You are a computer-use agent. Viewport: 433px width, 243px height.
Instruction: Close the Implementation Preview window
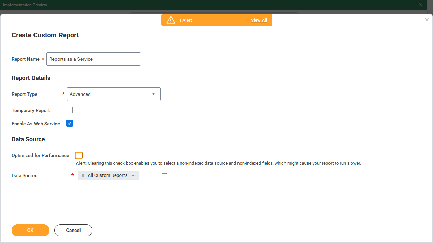click(420, 5)
